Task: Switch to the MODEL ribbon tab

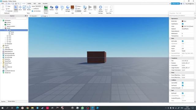Action: point(29,3)
